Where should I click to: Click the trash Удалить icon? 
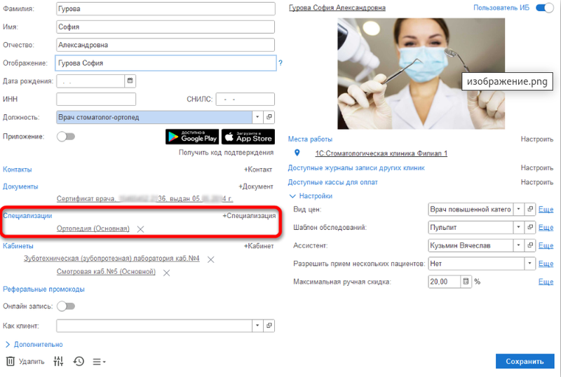[x=11, y=362]
